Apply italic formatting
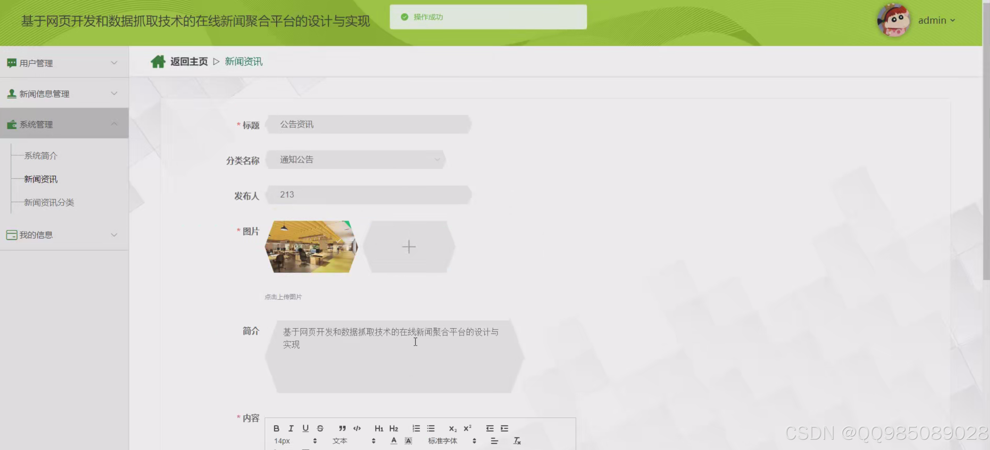990x450 pixels. (291, 429)
